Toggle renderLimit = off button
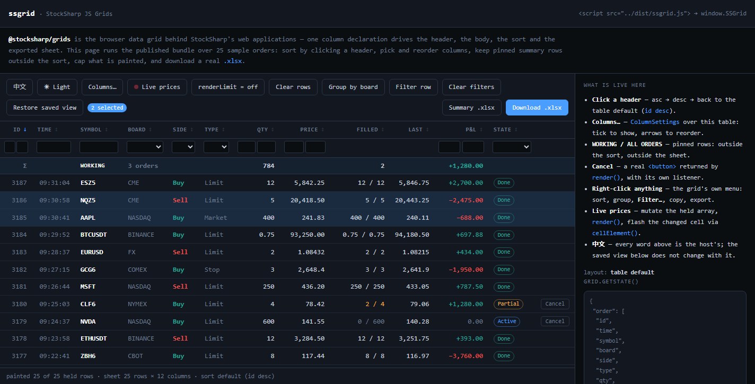 tap(228, 87)
